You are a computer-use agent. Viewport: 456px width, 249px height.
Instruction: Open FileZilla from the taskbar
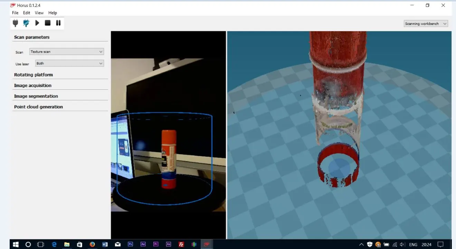[181, 245]
